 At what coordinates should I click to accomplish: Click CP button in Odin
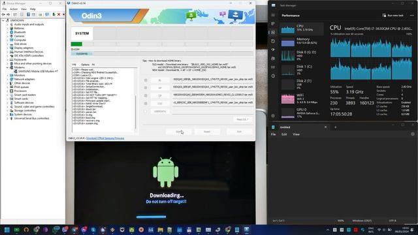(160, 95)
